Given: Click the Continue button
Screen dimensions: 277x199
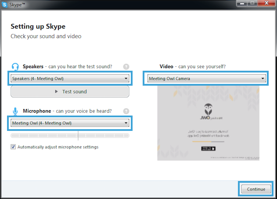Looking at the screenshot, I should coord(256,189).
